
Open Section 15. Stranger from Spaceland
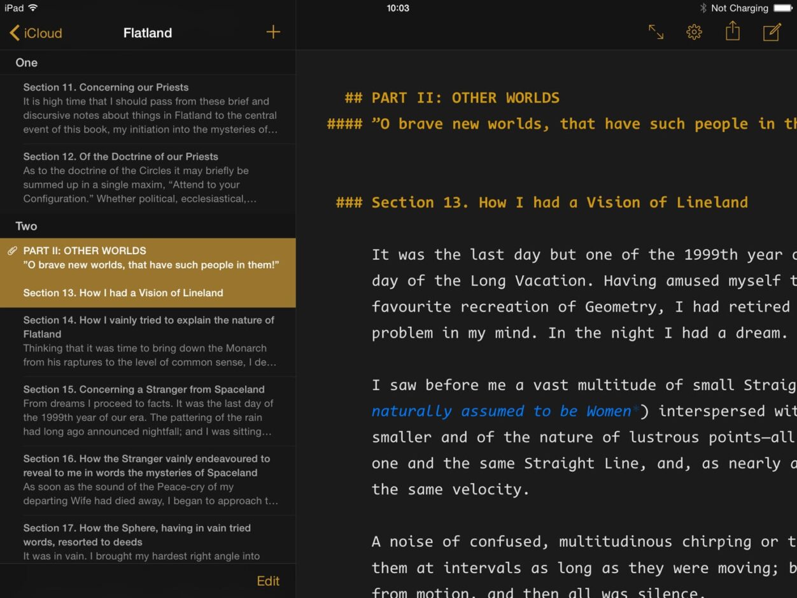tap(150, 411)
